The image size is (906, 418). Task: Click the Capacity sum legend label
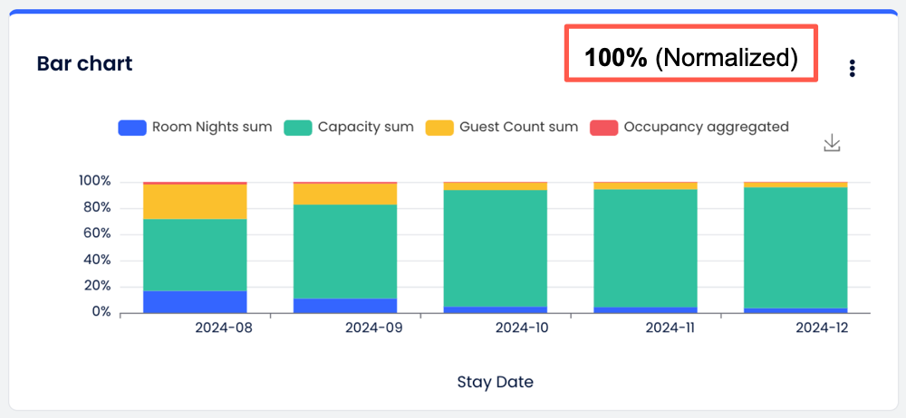click(x=365, y=128)
